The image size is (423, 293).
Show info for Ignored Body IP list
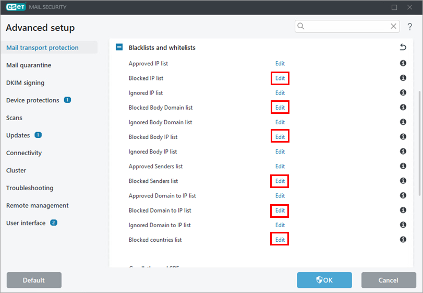point(403,151)
